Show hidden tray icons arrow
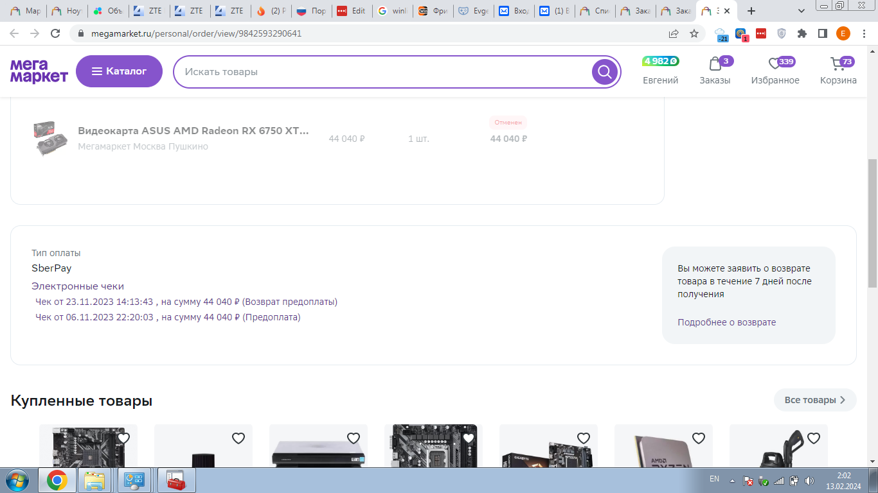 (x=731, y=480)
